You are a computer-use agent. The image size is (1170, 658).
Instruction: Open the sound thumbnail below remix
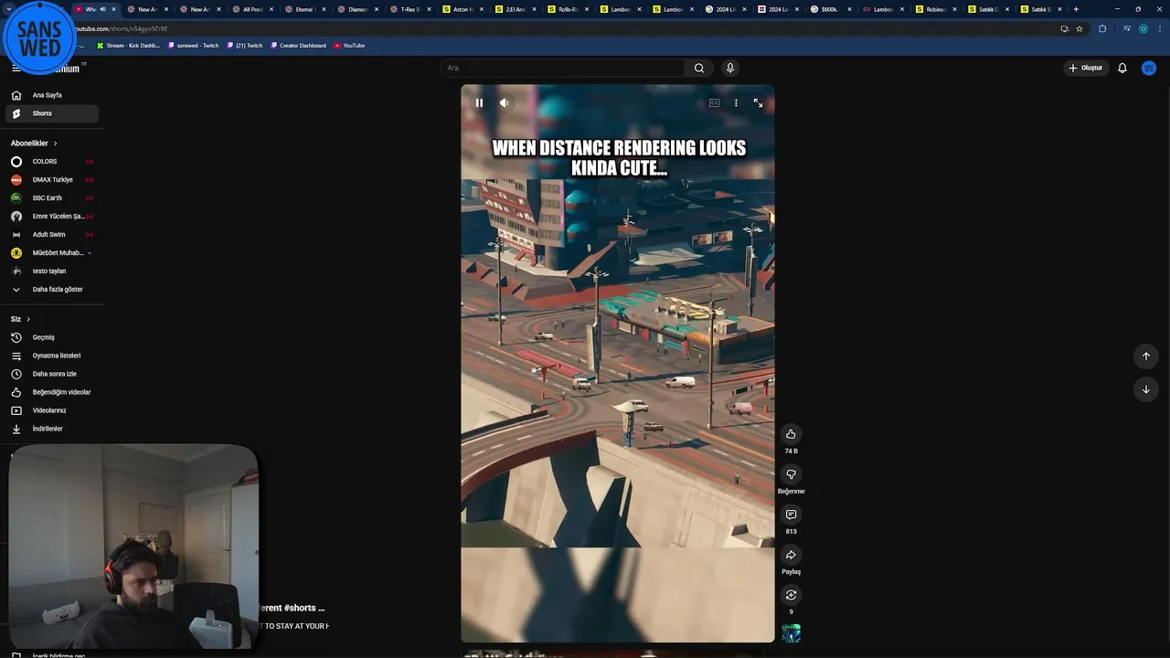791,633
